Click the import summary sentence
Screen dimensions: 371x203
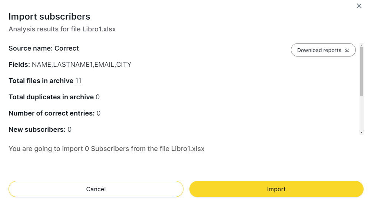[106, 149]
